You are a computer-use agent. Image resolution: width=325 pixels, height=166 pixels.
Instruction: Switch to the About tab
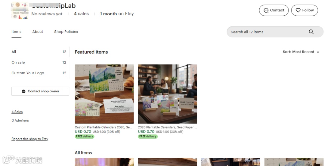pyautogui.click(x=38, y=32)
